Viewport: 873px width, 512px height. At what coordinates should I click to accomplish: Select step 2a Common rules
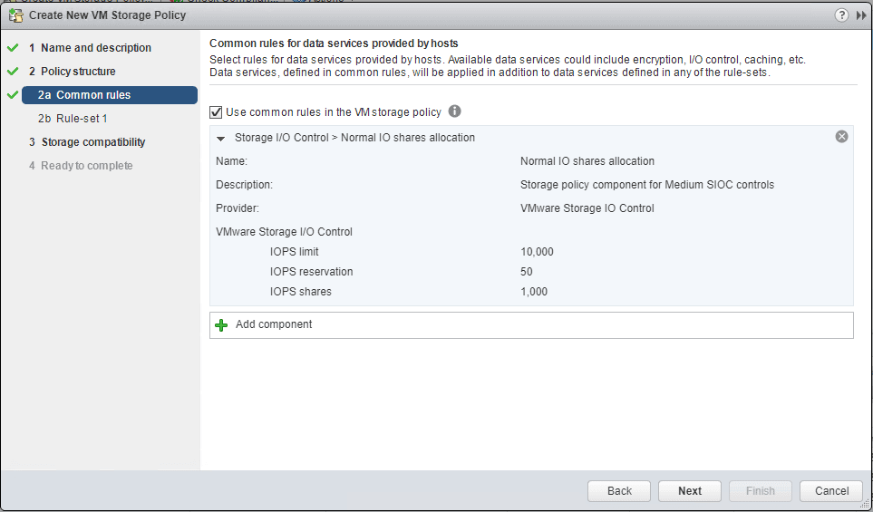tap(92, 95)
